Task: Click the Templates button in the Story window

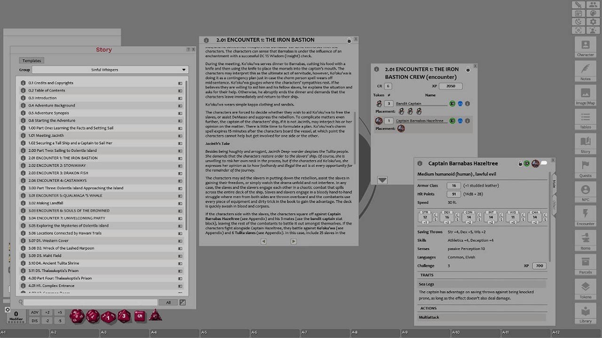Action: pyautogui.click(x=31, y=60)
